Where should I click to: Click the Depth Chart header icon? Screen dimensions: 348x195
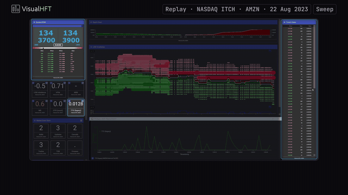click(91, 22)
